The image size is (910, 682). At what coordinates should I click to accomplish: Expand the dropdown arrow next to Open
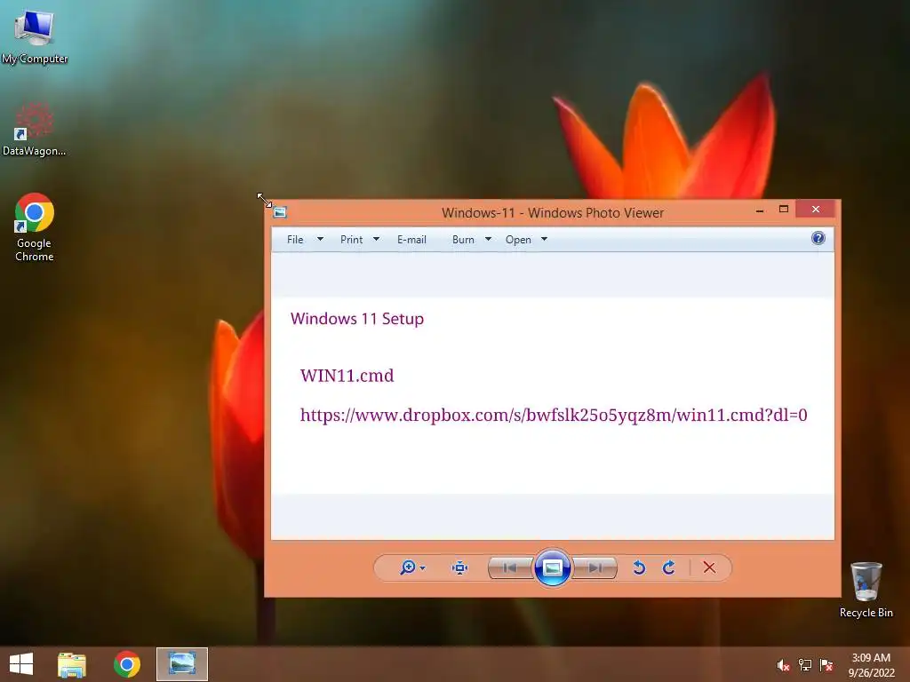545,239
